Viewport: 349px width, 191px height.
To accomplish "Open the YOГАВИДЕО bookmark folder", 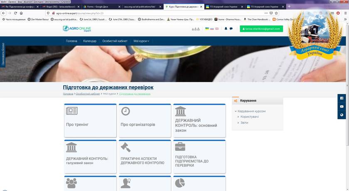I will tap(204, 20).
